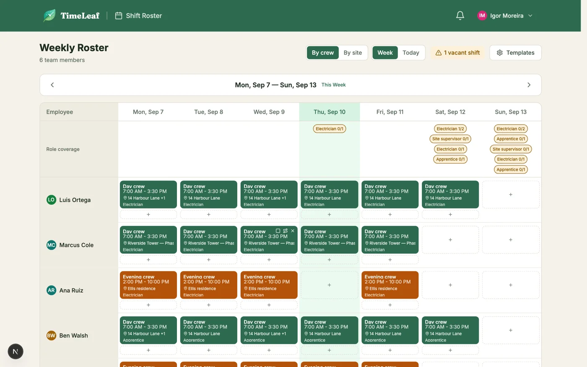Click the calendar icon beside Shift Roster
The image size is (587, 367).
tap(119, 16)
